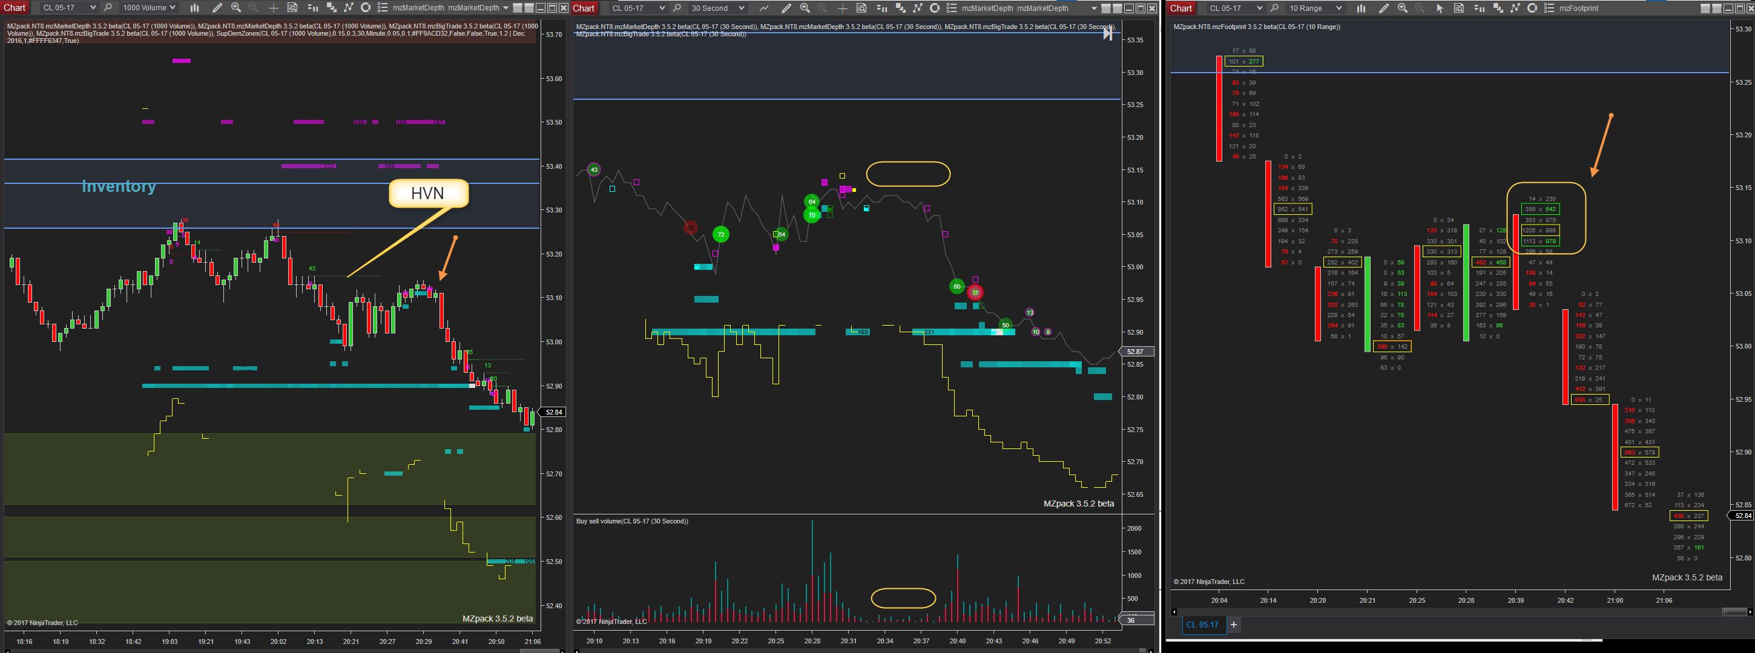Screen dimensions: 1755x653
Task: Click first link color square in 1000 Volume window
Action: click(517, 7)
